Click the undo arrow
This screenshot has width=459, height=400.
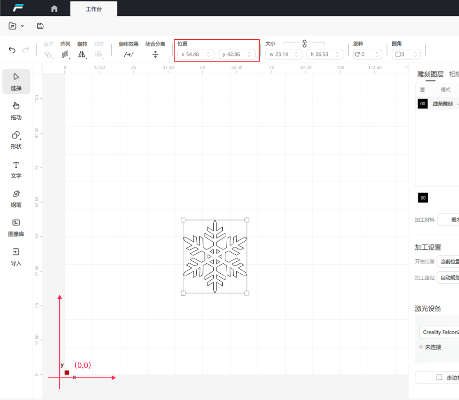point(12,50)
